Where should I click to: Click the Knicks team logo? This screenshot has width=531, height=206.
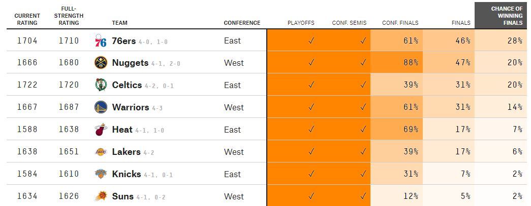pyautogui.click(x=101, y=174)
